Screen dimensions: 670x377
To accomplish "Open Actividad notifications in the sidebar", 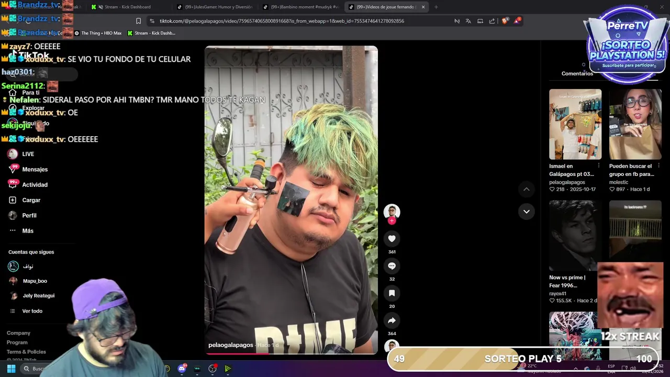I will [28, 185].
